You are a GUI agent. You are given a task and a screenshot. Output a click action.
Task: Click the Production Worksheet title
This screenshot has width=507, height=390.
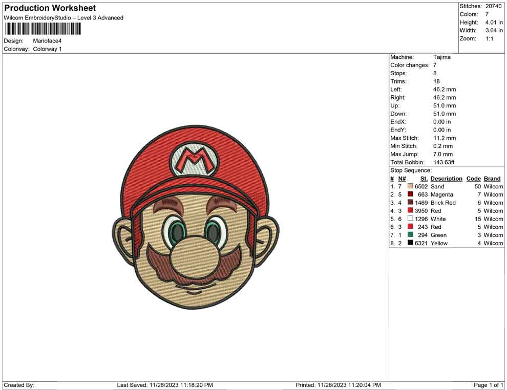click(x=50, y=8)
